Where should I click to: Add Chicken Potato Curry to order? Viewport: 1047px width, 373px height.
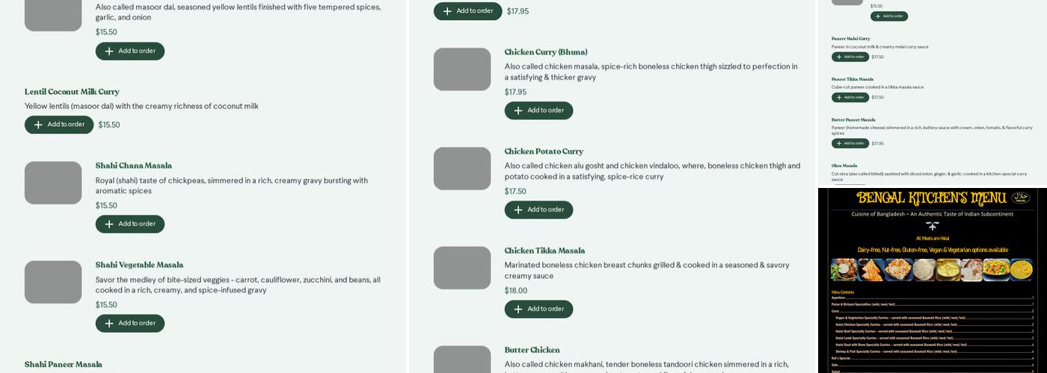click(x=538, y=210)
